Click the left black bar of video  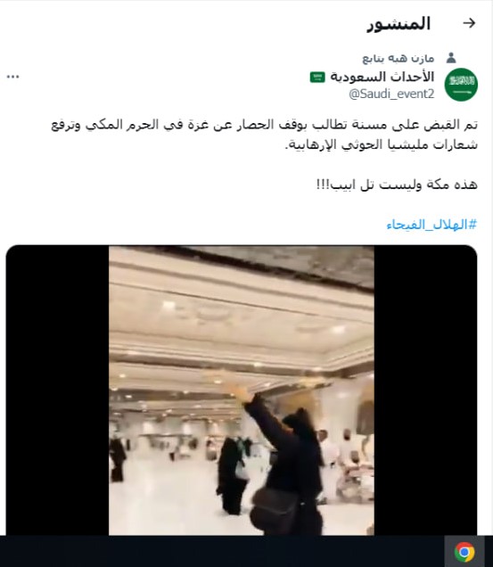[57, 390]
